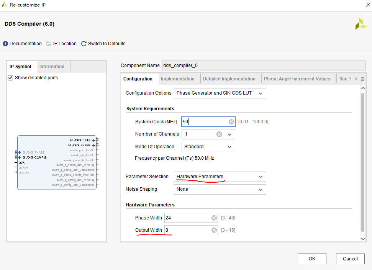
Task: Click the Xilinx logo in header
Action: point(361,24)
